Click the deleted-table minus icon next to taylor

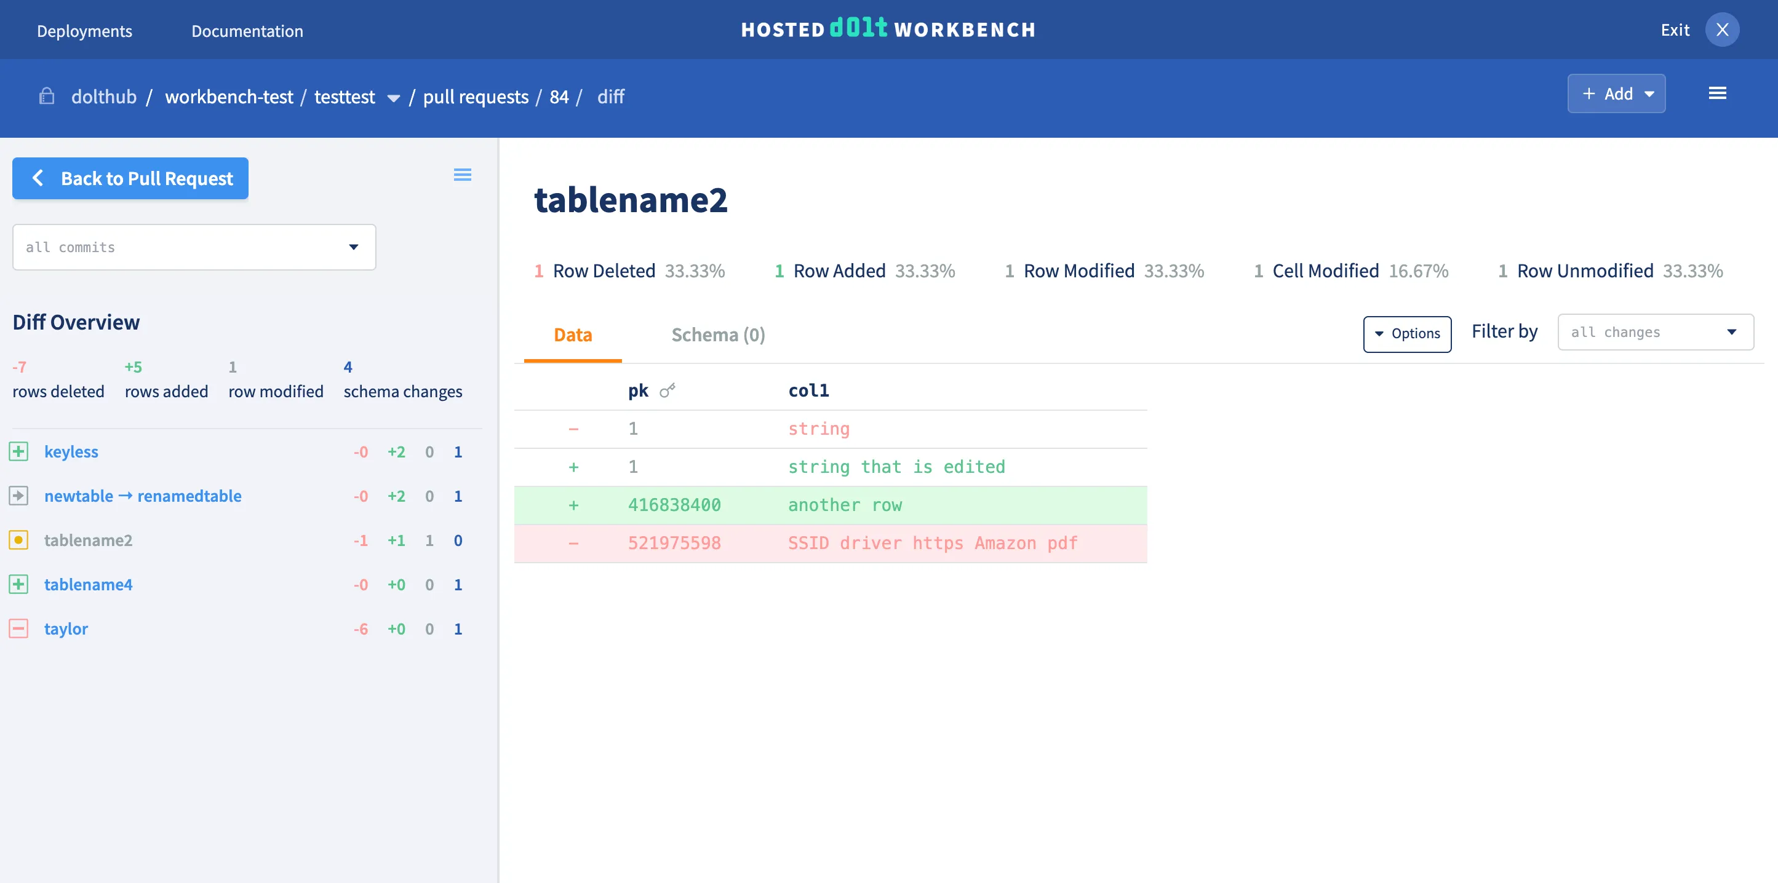pos(18,628)
